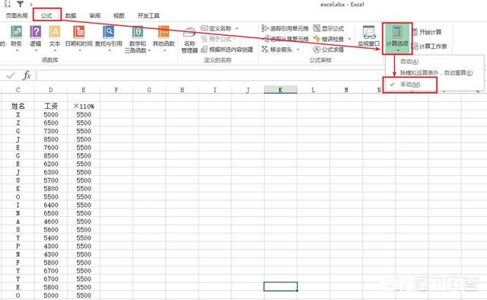Click 追踪从属单元格 trace dependents
The image size is (487, 300).
click(x=285, y=39)
